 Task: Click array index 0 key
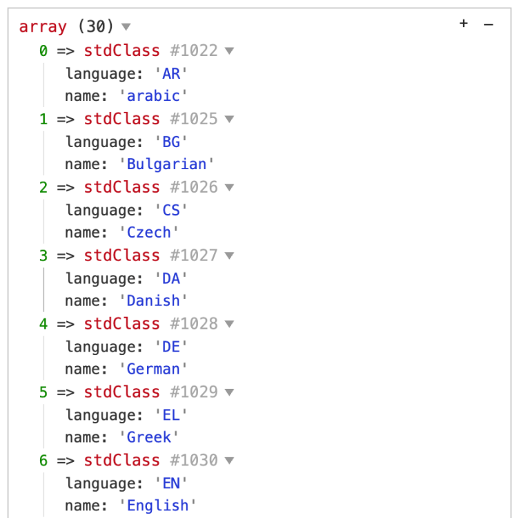pyautogui.click(x=43, y=50)
